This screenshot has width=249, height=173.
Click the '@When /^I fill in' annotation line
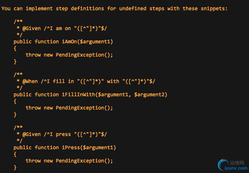tap(86, 81)
